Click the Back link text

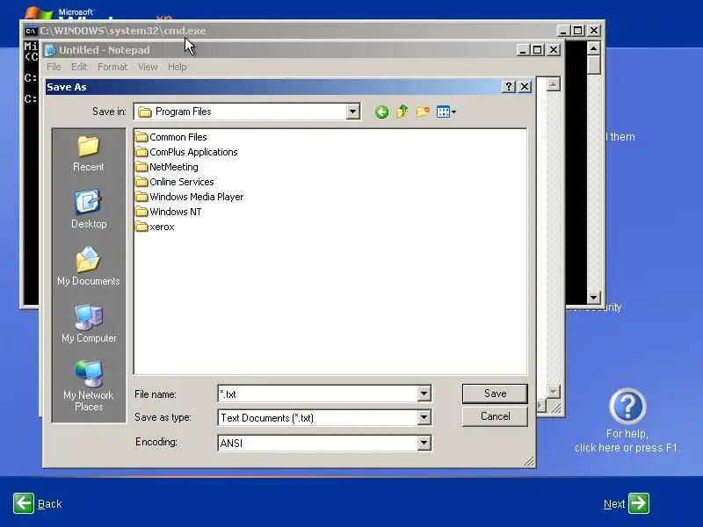tap(50, 504)
